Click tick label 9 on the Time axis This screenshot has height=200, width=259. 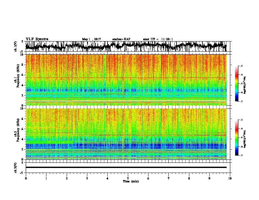pyautogui.click(x=209, y=178)
